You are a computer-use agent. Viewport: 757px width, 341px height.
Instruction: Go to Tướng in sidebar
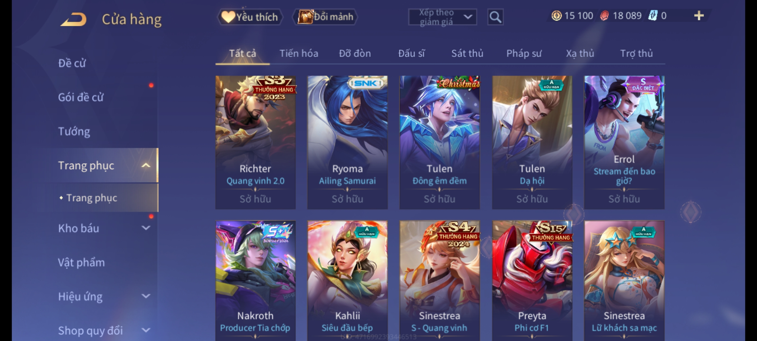74,131
